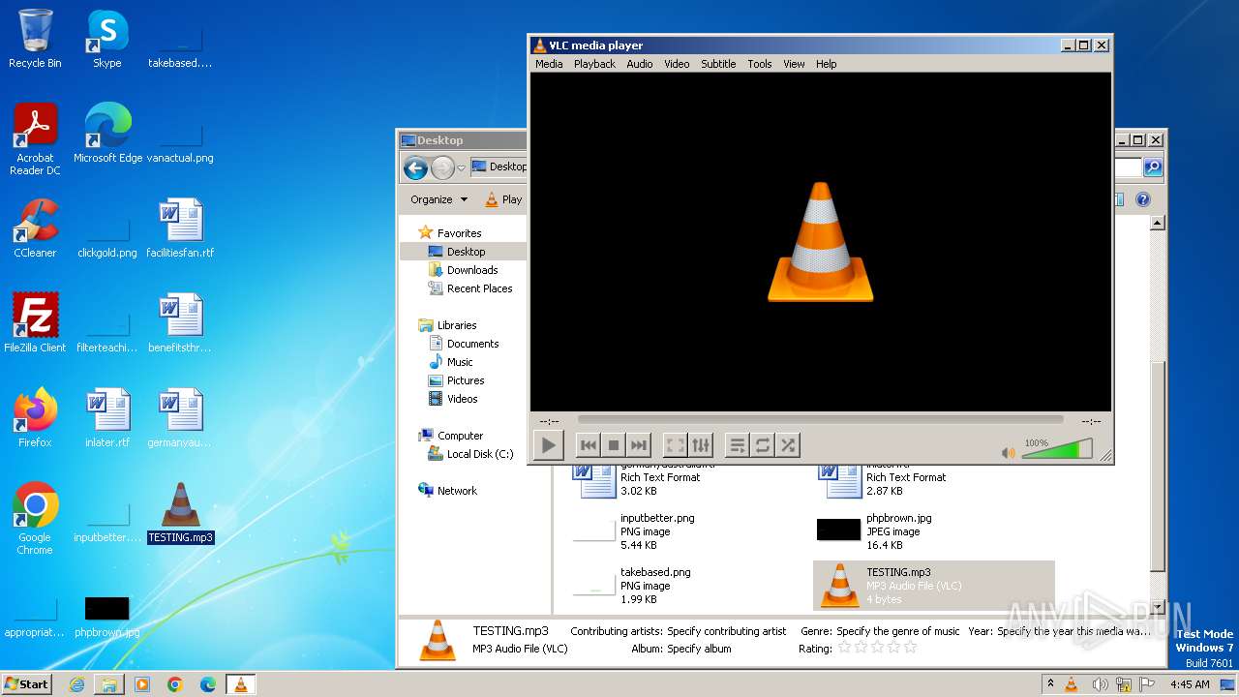Skip to previous media in VLC
The image size is (1239, 697).
click(x=588, y=445)
